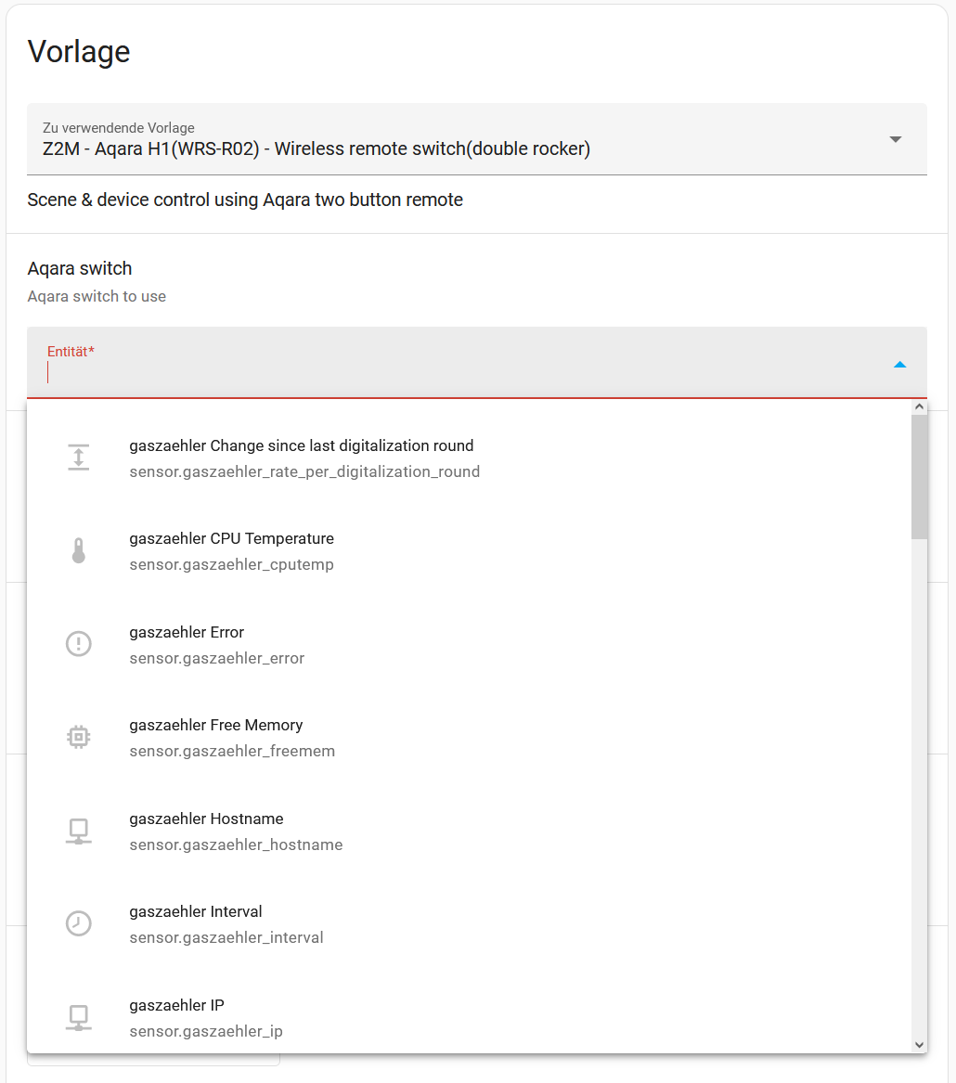Click the thermometer icon for CPU Temperature
Viewport: 956px width, 1083px height.
(79, 551)
